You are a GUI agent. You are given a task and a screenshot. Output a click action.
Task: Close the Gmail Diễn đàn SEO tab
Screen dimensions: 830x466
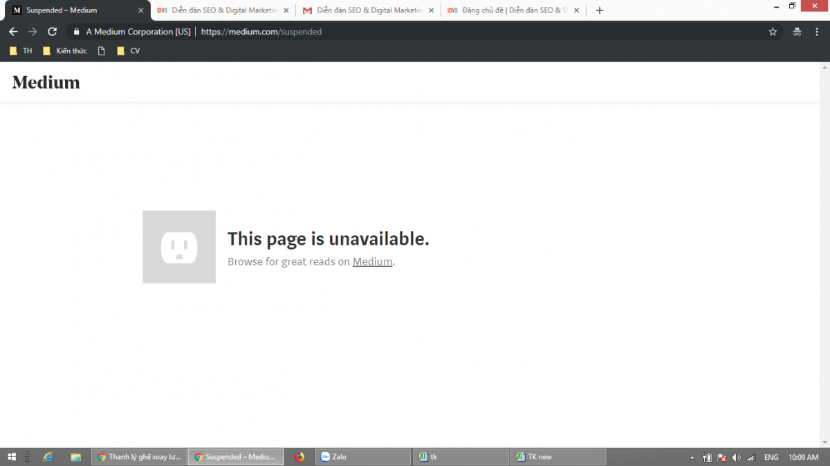click(432, 10)
